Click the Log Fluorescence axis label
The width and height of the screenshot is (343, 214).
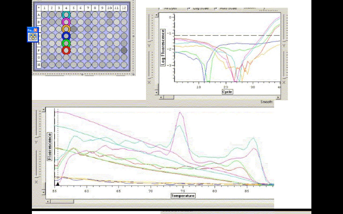coord(163,48)
